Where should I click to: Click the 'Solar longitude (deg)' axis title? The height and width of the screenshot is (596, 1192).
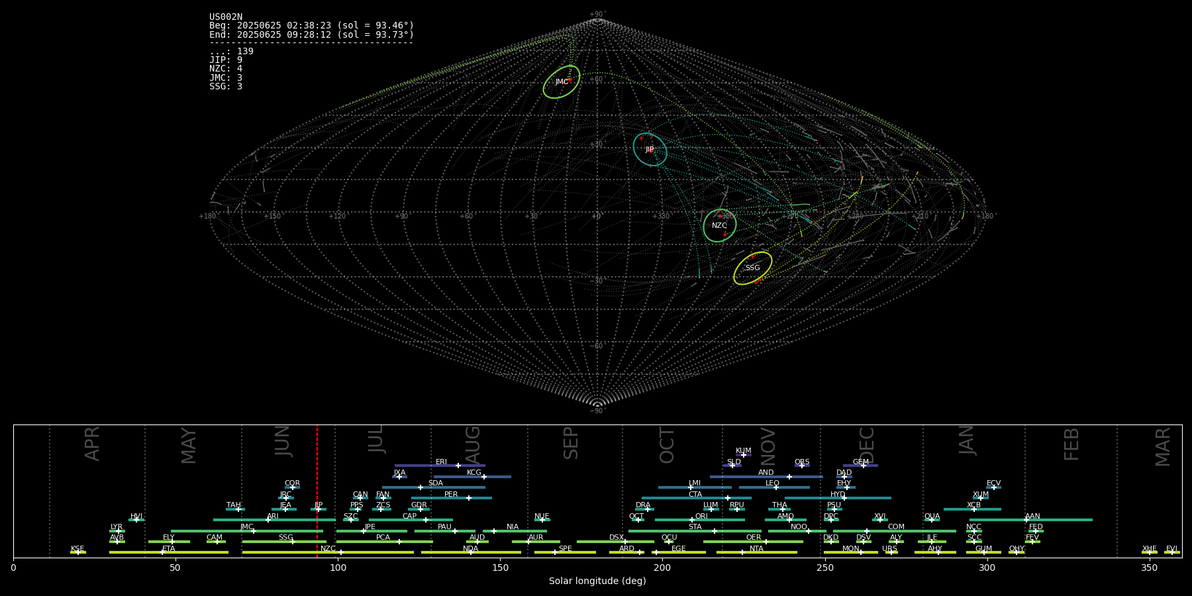(597, 581)
